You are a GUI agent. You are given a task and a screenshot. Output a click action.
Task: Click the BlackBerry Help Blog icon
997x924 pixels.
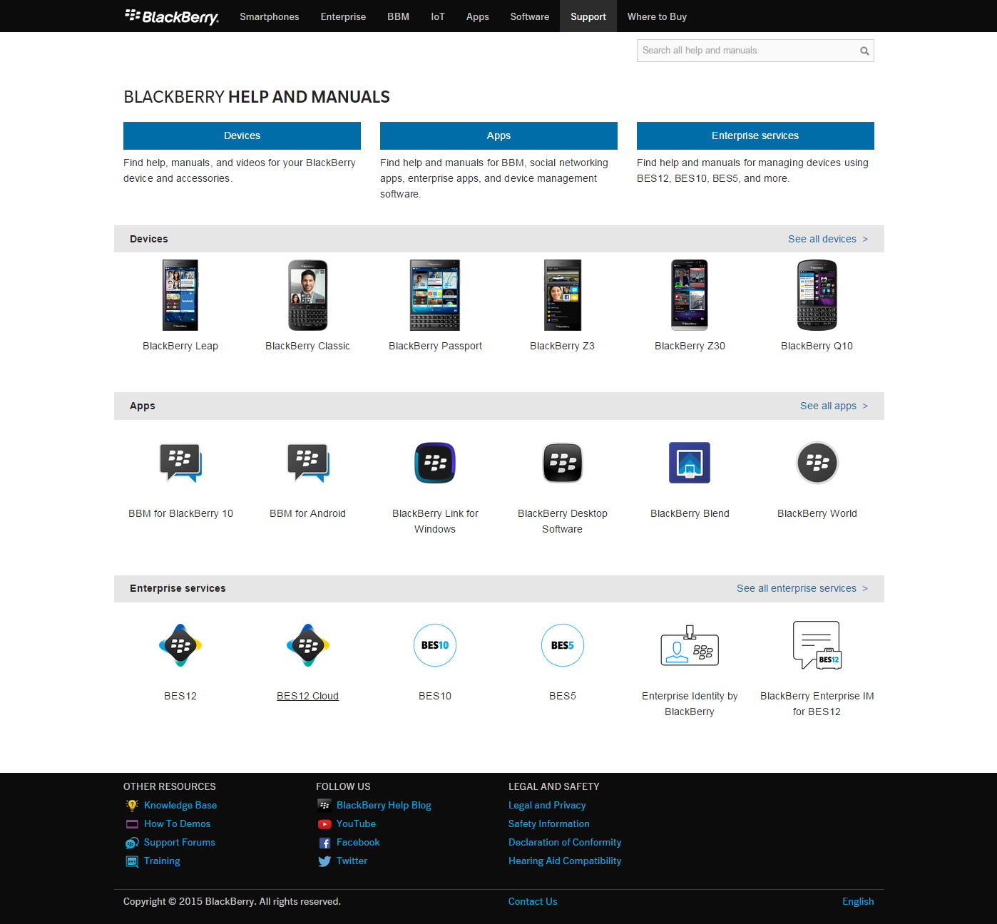324,805
